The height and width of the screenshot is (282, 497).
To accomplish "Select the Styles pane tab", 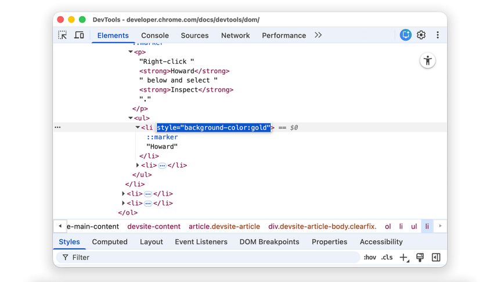I will (x=69, y=242).
